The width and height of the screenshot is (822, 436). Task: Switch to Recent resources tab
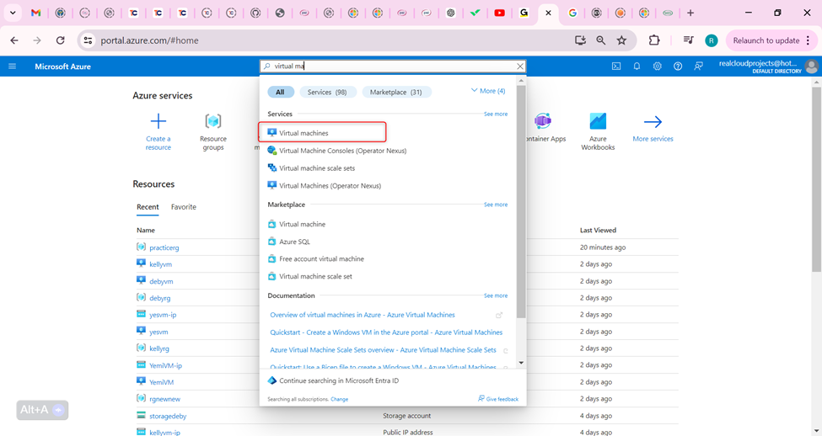click(148, 207)
